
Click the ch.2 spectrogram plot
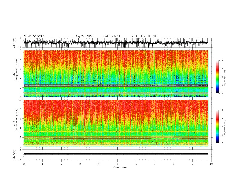(x=116, y=123)
